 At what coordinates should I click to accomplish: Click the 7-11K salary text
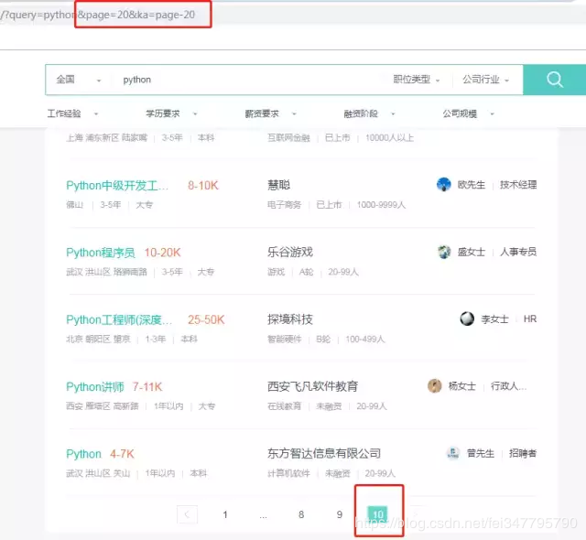coord(147,387)
